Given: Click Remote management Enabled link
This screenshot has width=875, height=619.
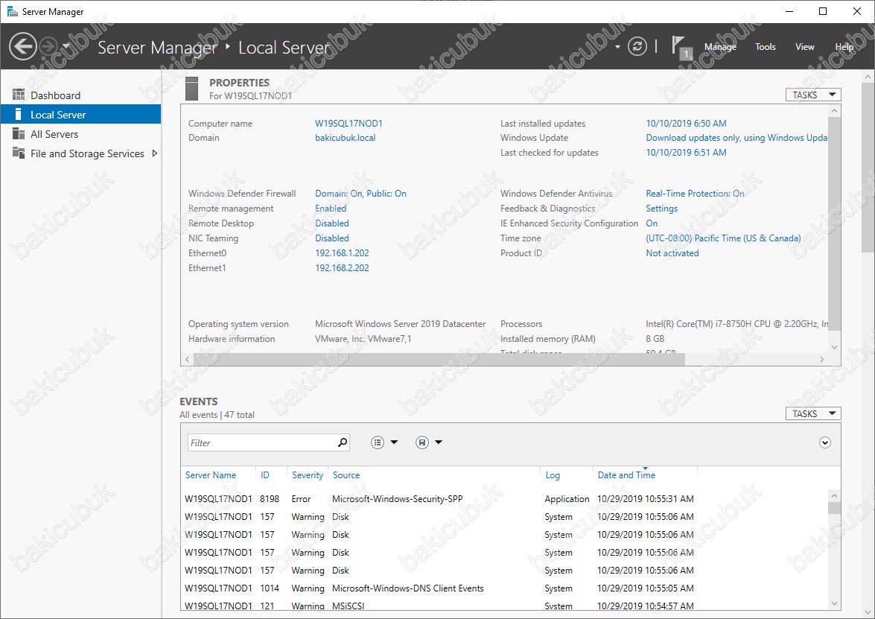Looking at the screenshot, I should (x=331, y=208).
